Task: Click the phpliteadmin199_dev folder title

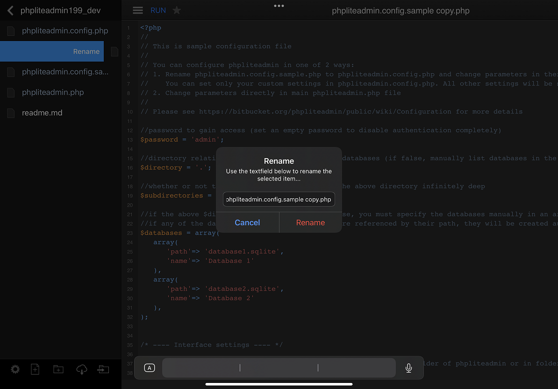Action: tap(60, 11)
